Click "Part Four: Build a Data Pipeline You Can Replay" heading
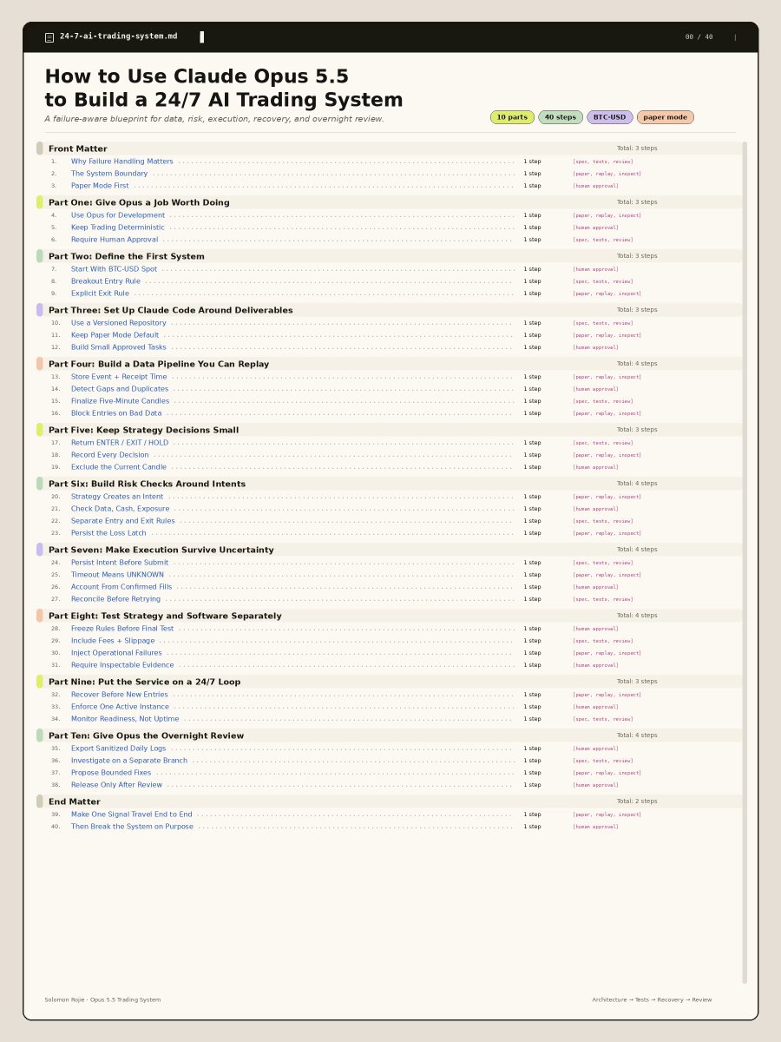 click(x=159, y=365)
